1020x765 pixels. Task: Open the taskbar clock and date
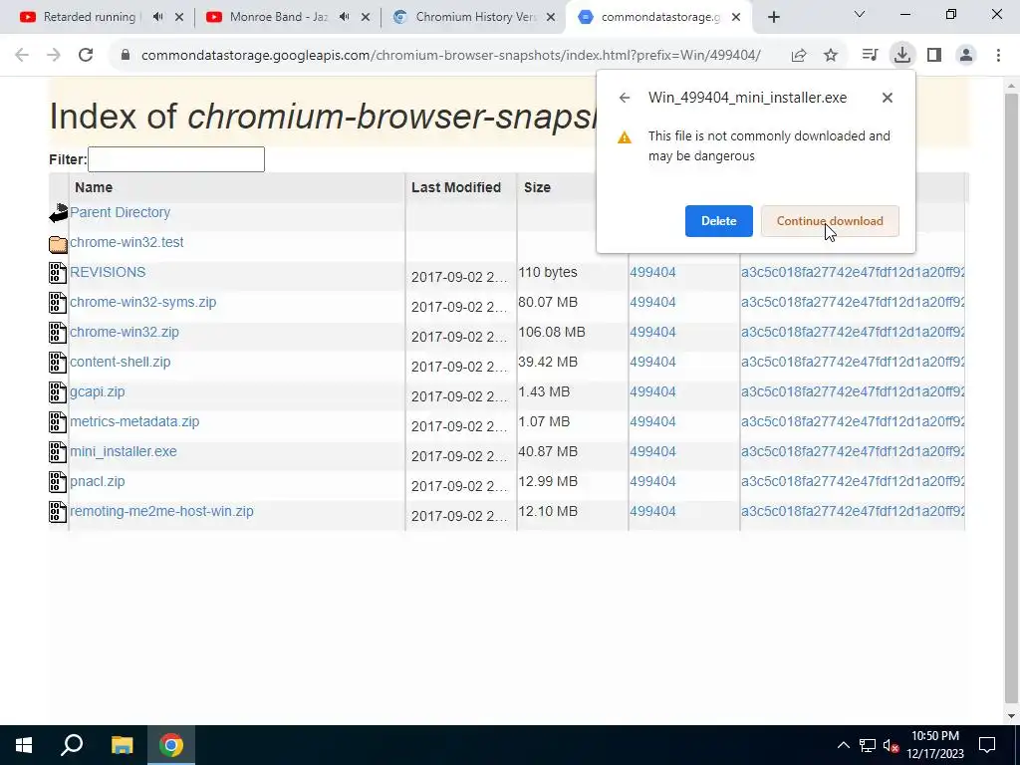point(934,745)
